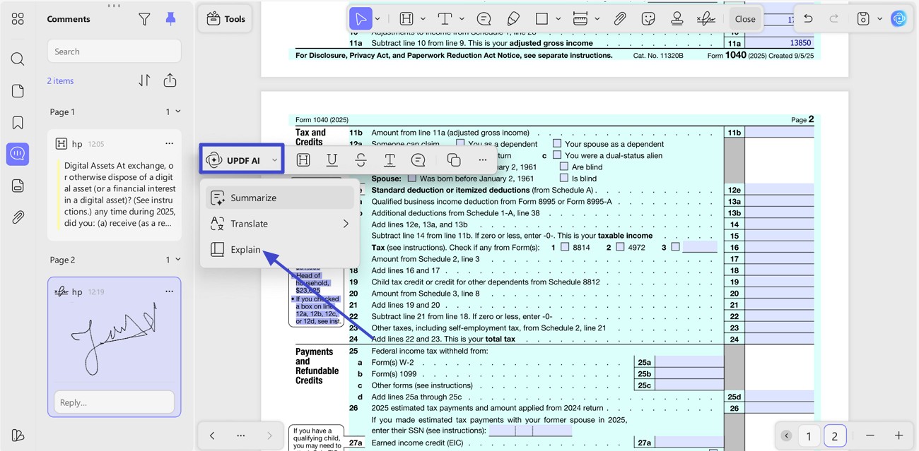This screenshot has height=451, width=919.
Task: Open the form fields panel icon in sidebar
Action: click(x=18, y=186)
